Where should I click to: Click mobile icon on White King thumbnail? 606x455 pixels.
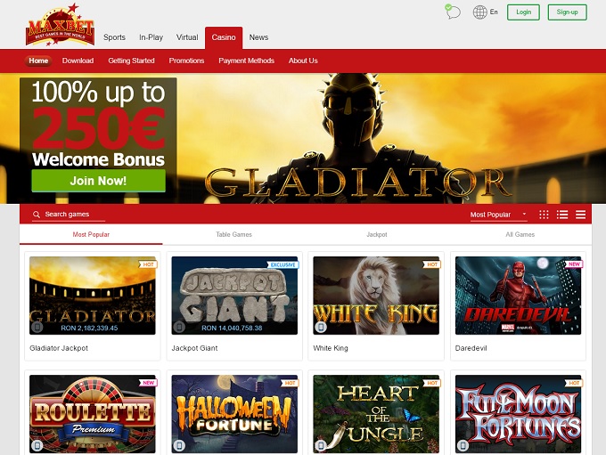(x=321, y=327)
